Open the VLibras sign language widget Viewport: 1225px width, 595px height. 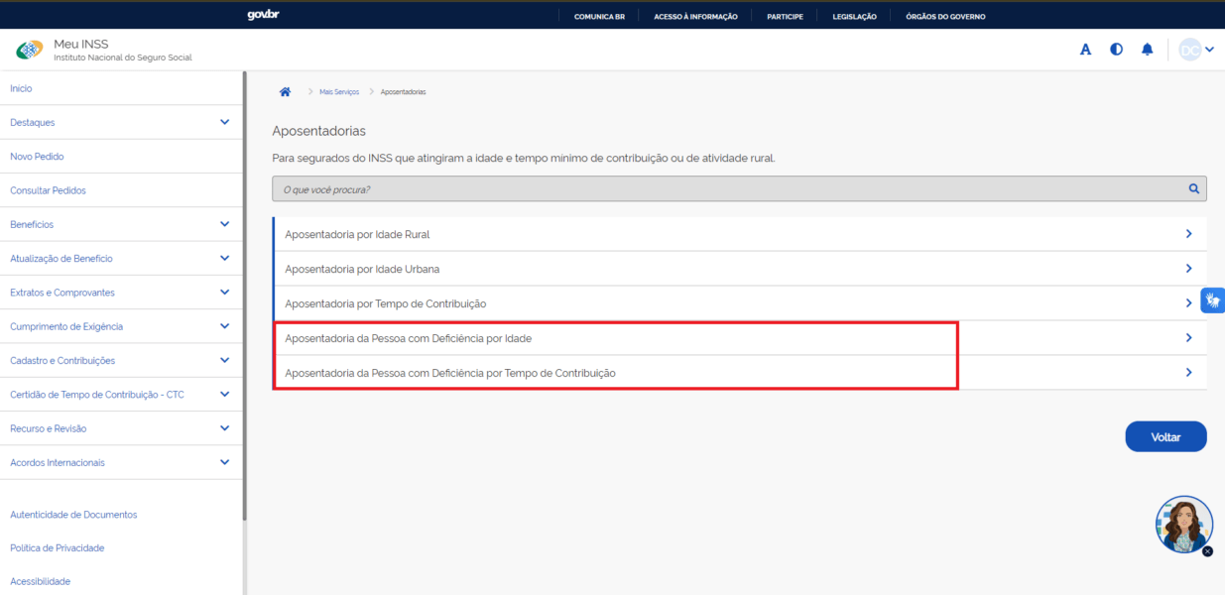pos(1212,300)
